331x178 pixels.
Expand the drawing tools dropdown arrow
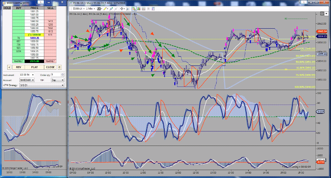point(108,9)
